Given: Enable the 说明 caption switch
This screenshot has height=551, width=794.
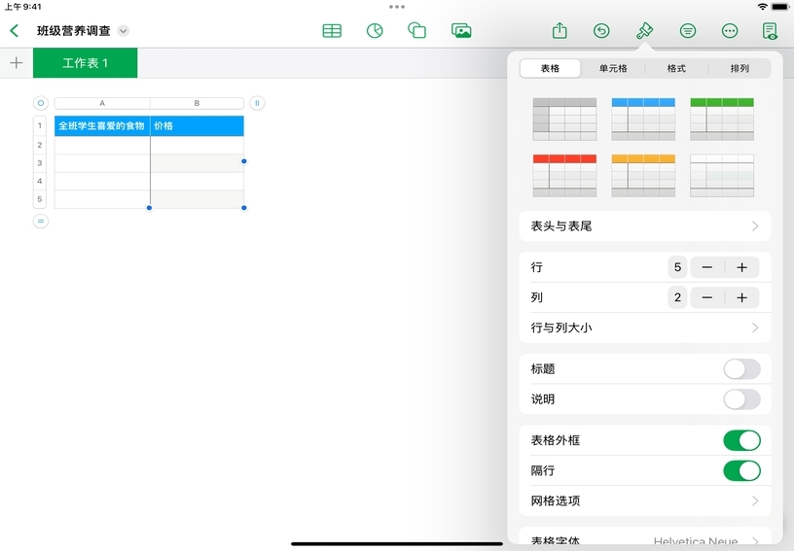Looking at the screenshot, I should pos(741,399).
